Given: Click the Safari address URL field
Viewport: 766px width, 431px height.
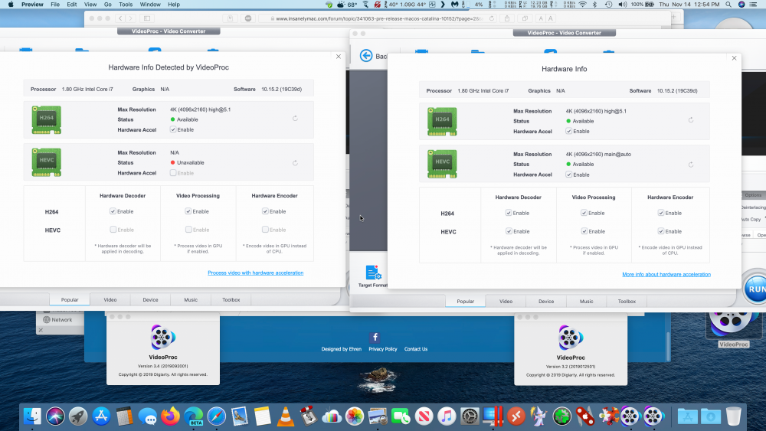Looking at the screenshot, I should click(380, 18).
